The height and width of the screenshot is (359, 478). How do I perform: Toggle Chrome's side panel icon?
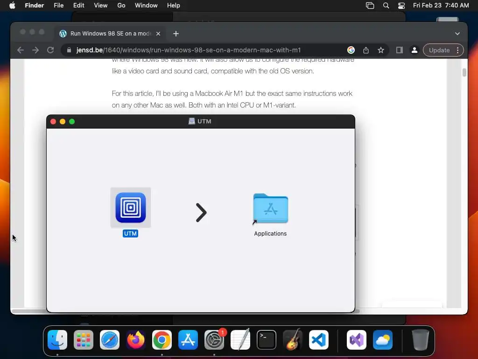tap(400, 50)
